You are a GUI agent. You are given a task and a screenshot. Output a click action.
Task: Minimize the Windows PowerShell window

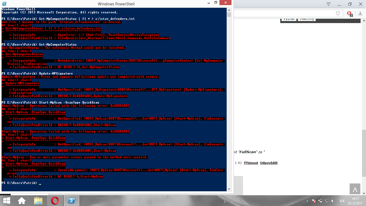tap(208, 3)
